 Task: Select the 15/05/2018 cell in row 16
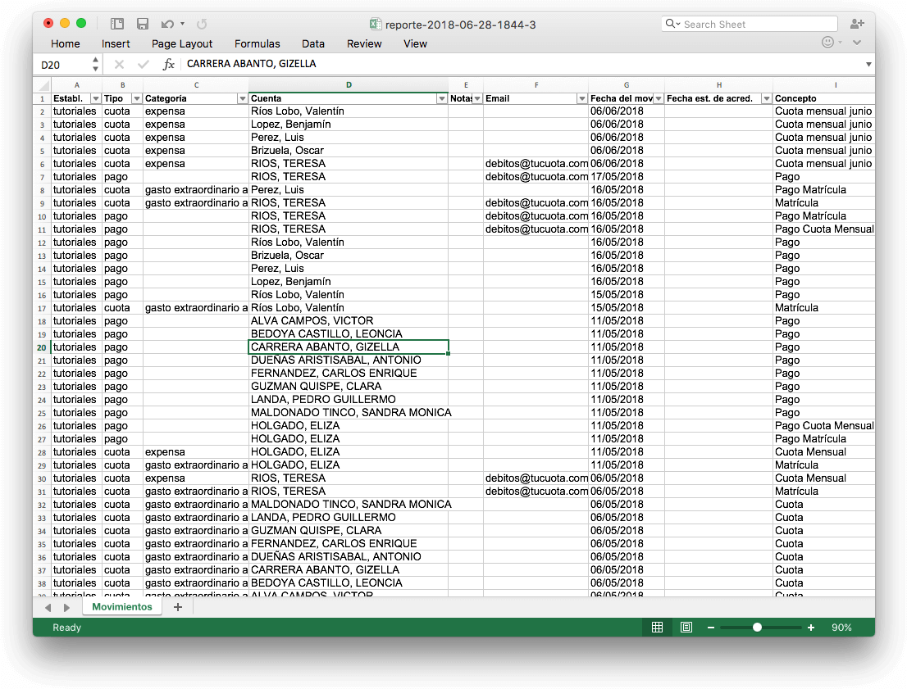pos(626,295)
